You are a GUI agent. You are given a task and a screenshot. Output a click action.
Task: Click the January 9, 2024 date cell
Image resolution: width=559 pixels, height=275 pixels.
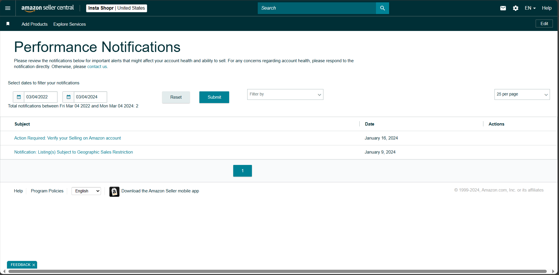pos(380,152)
